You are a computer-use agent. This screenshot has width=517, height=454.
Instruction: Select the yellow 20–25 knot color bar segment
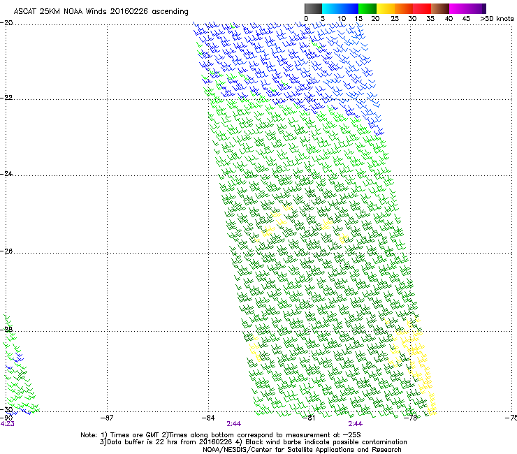pos(386,8)
